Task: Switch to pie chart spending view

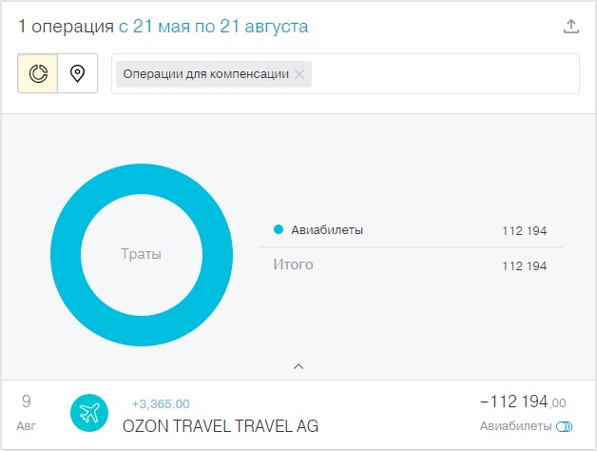Action: 38,73
